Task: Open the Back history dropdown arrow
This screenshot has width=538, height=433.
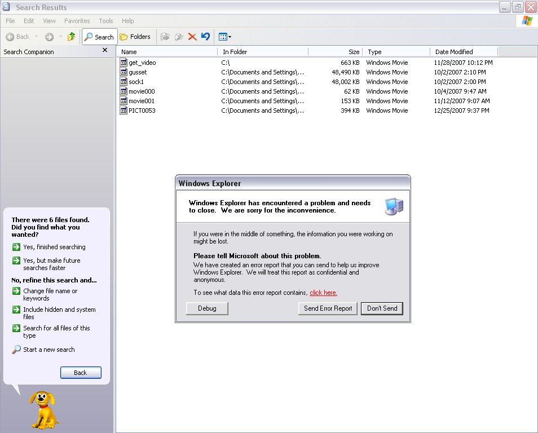Action: pos(36,37)
